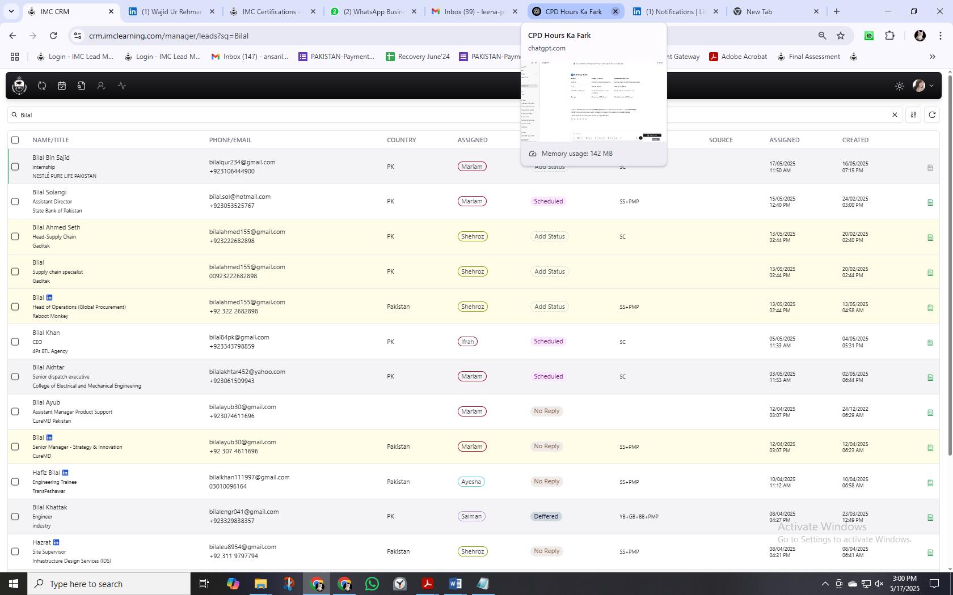Switch to the Wajid Ur Rehman LinkedIn tab
This screenshot has width=953, height=595.
coord(171,11)
